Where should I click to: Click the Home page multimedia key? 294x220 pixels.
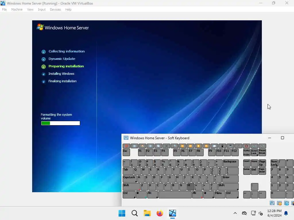point(142,146)
